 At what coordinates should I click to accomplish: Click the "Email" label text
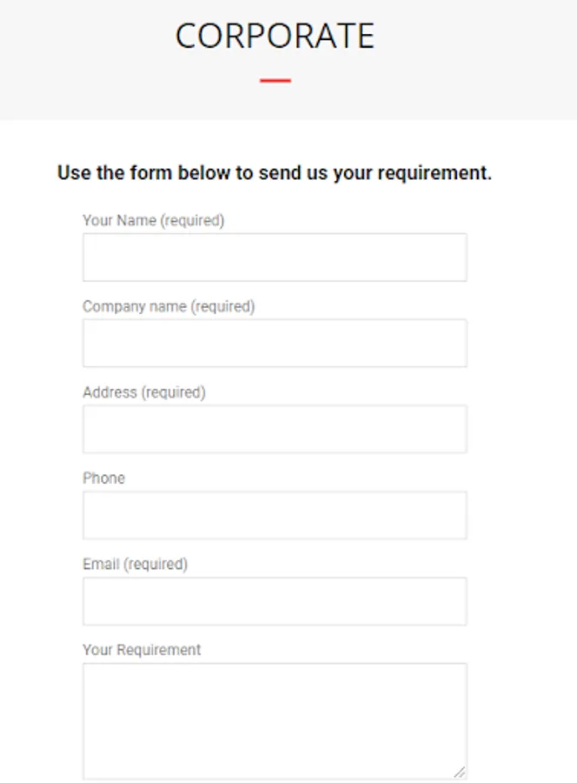(x=101, y=564)
